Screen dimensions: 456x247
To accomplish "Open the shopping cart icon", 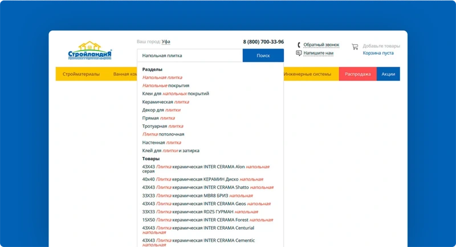I will pos(355,47).
